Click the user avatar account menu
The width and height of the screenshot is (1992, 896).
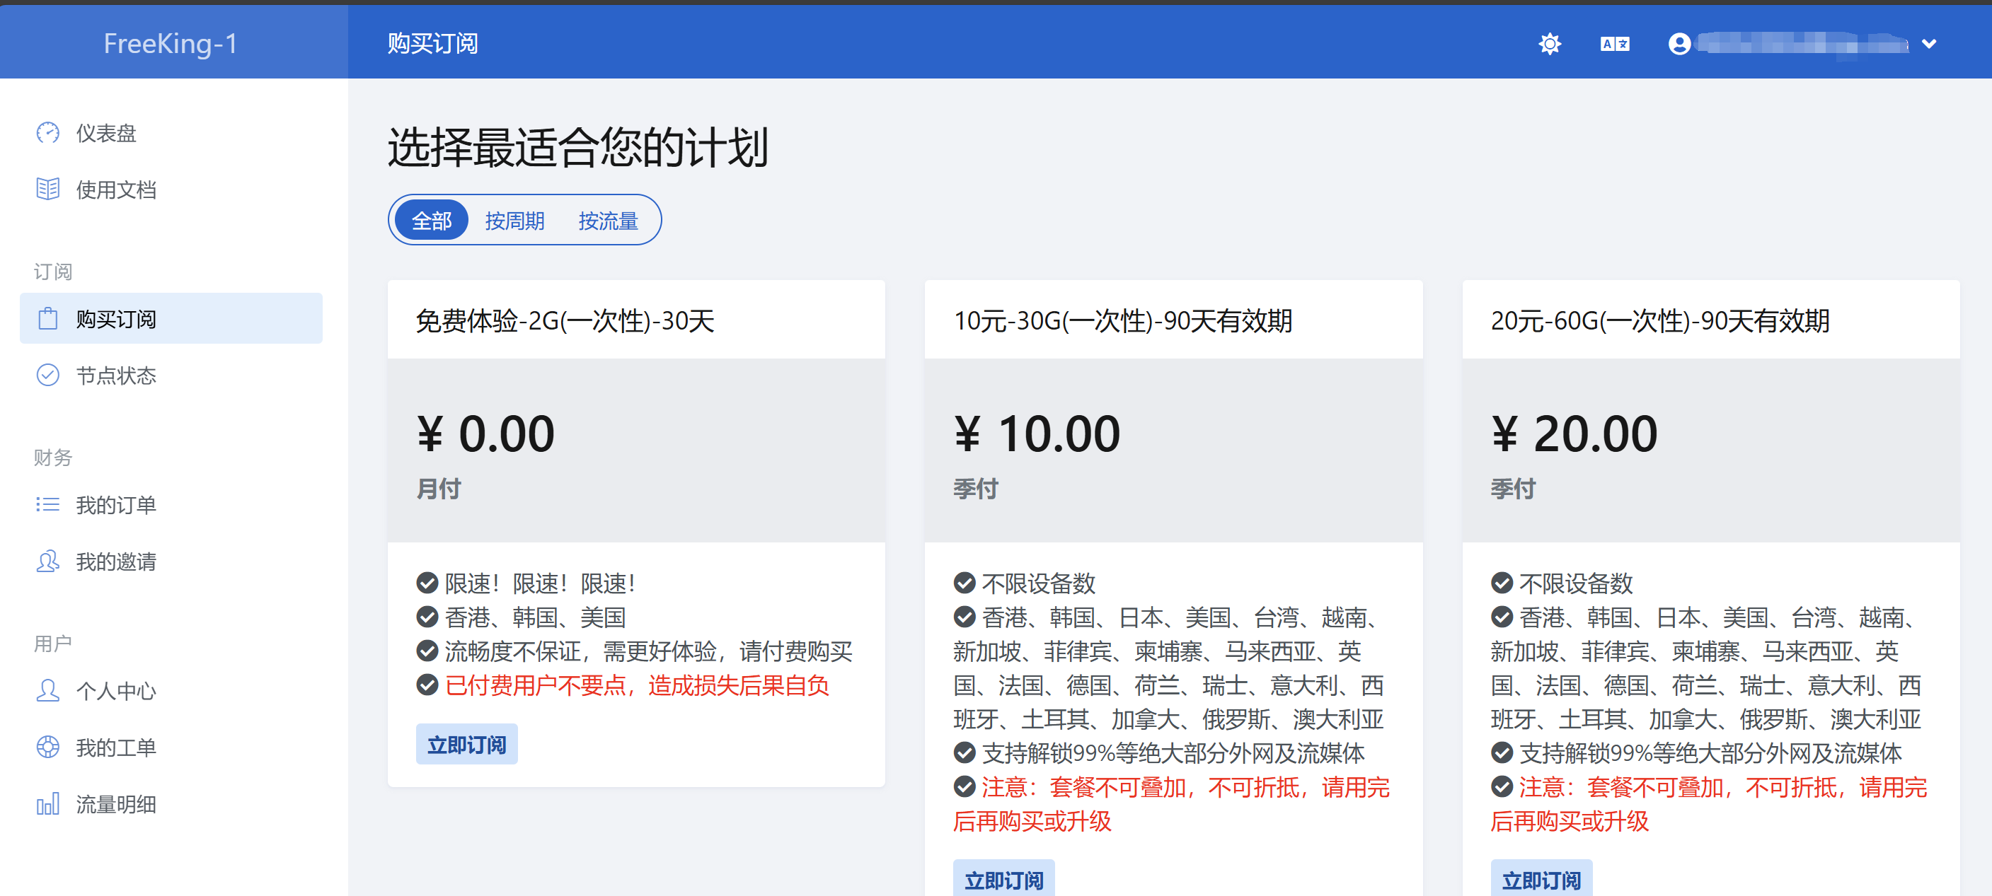[x=1679, y=44]
